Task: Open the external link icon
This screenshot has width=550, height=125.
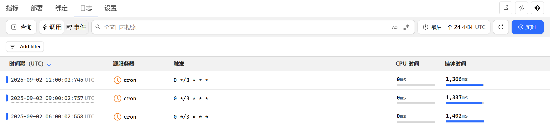Action: pos(506,8)
